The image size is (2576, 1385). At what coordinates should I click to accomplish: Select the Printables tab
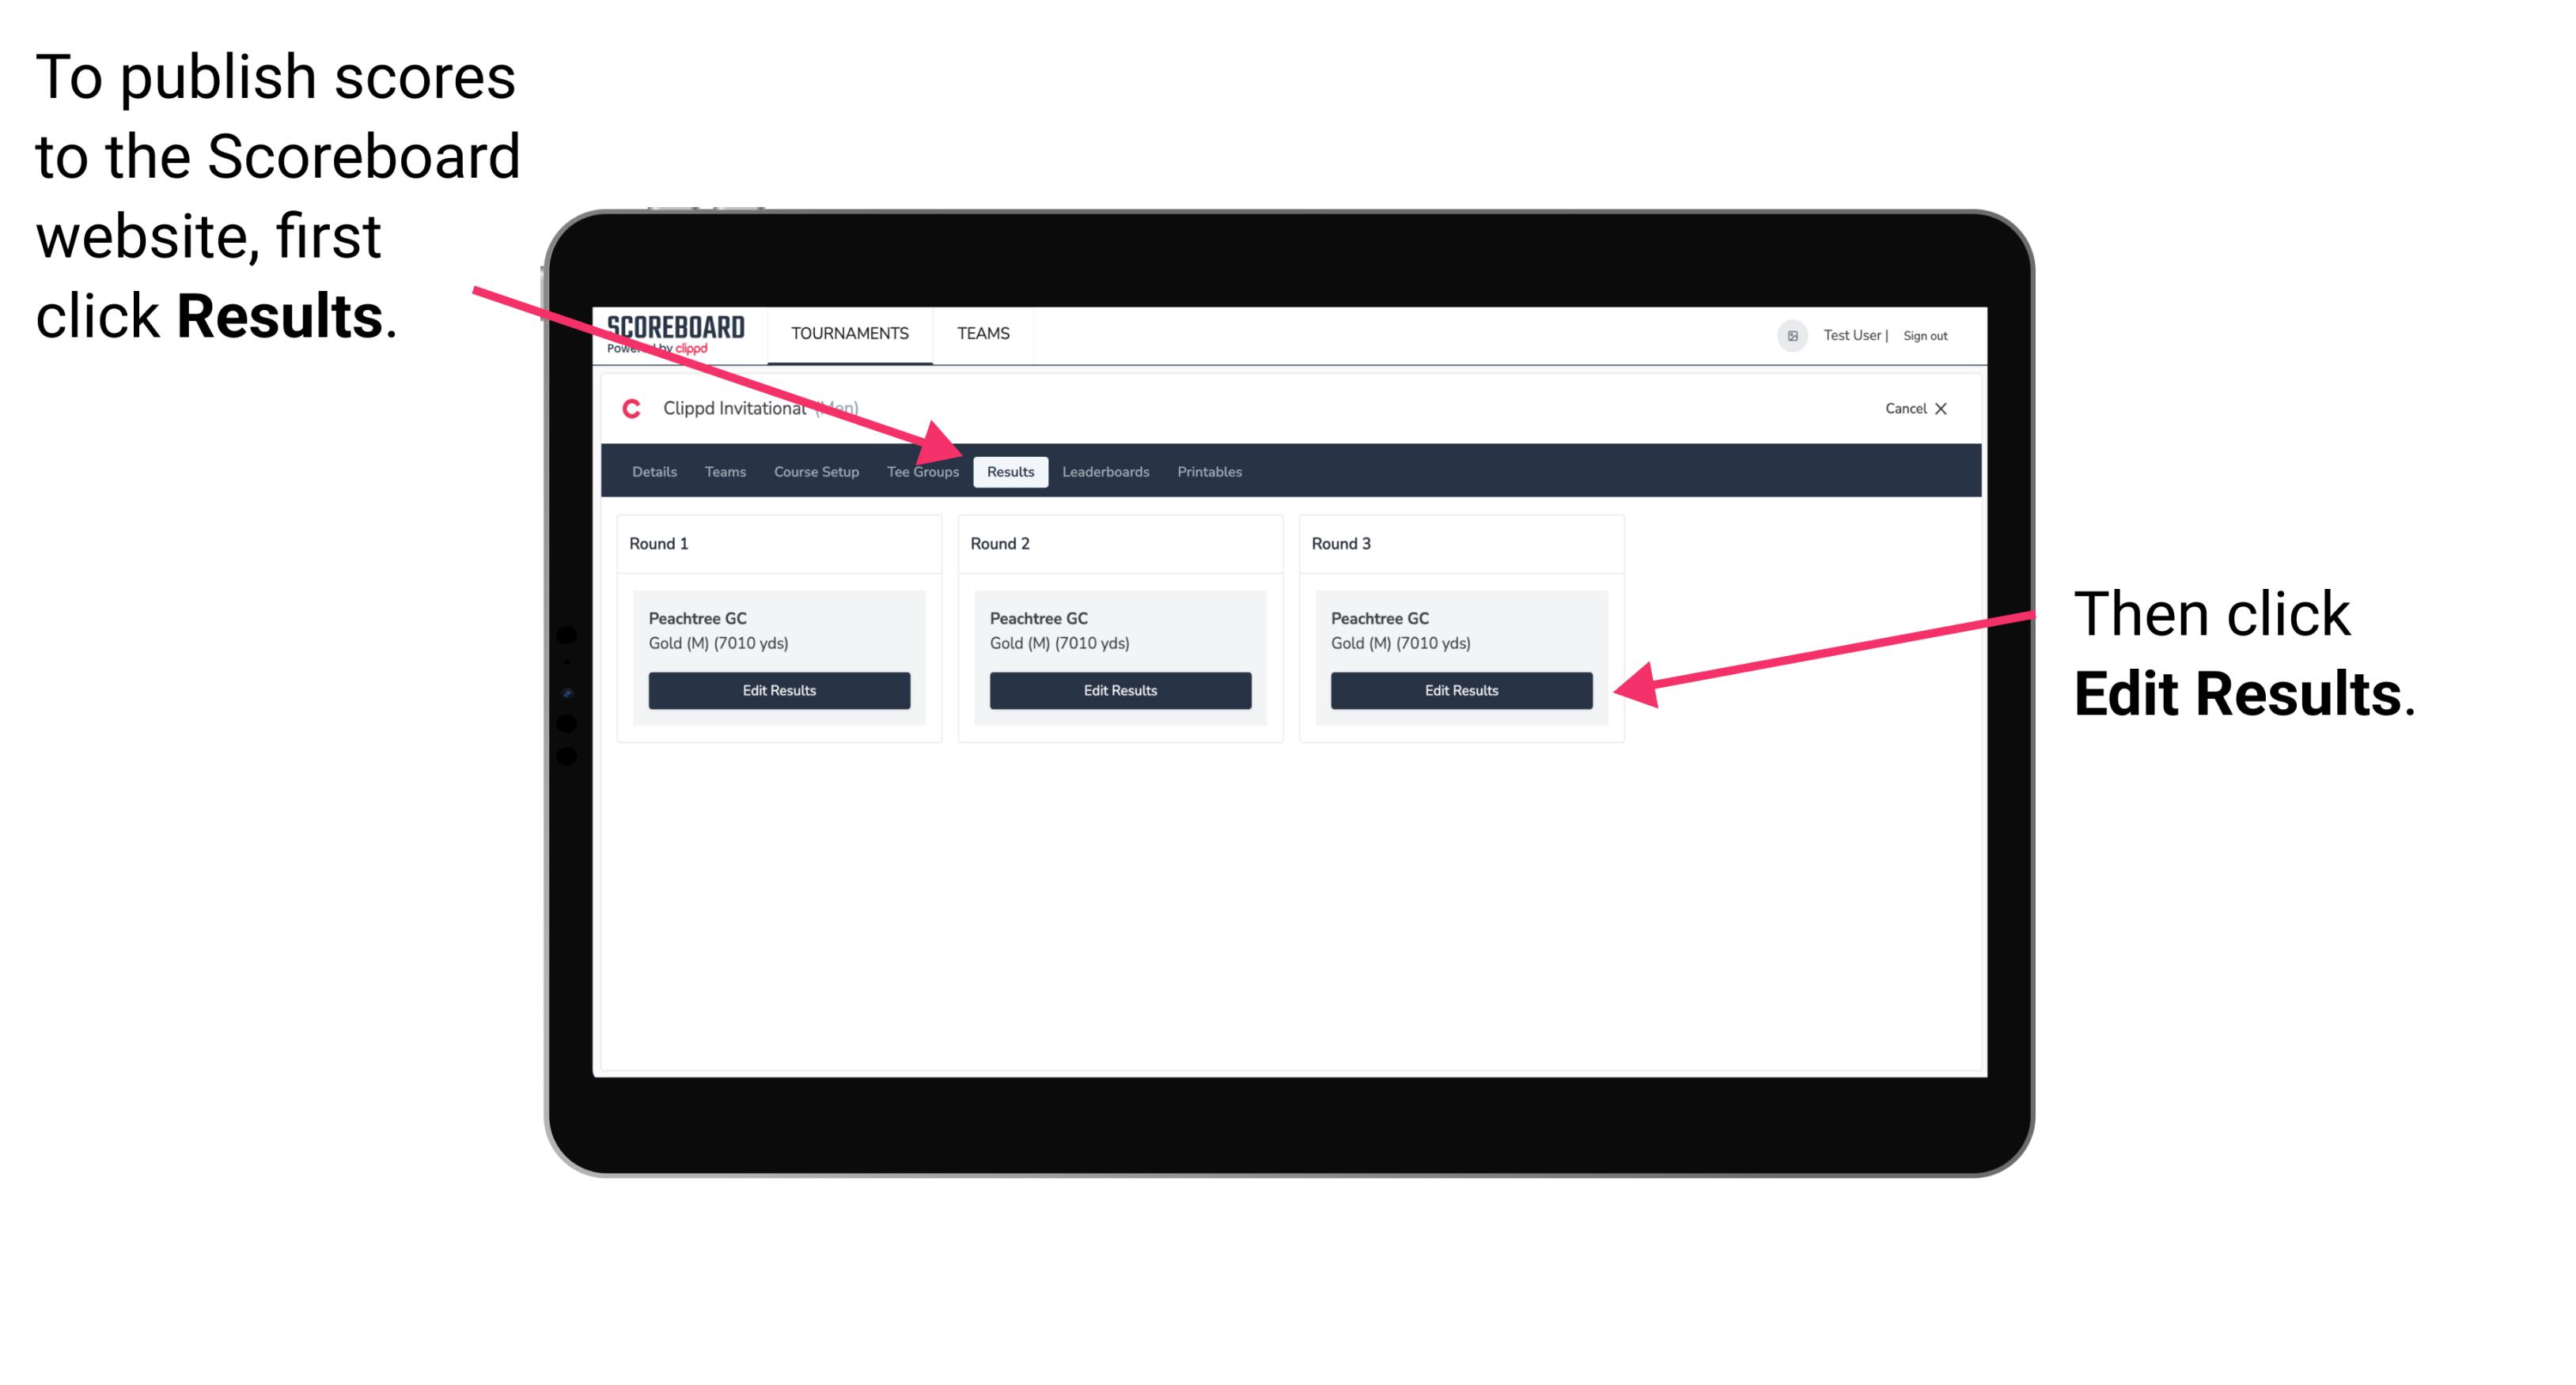coord(1209,471)
